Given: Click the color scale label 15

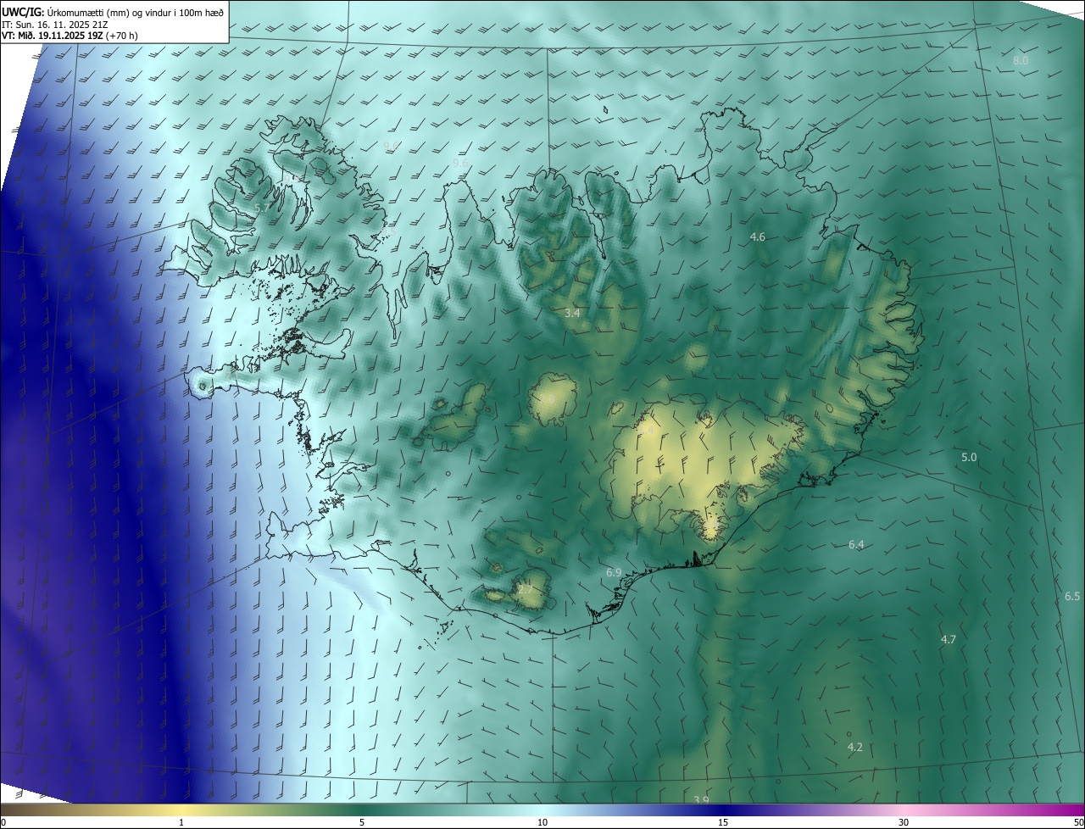Looking at the screenshot, I should 723,822.
